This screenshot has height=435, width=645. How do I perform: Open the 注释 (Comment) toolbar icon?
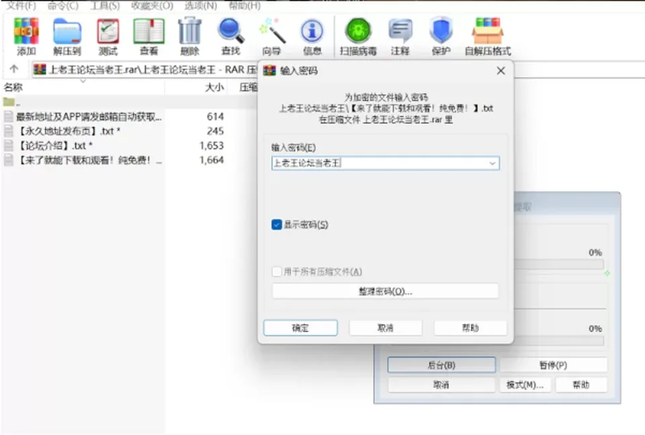(x=400, y=36)
